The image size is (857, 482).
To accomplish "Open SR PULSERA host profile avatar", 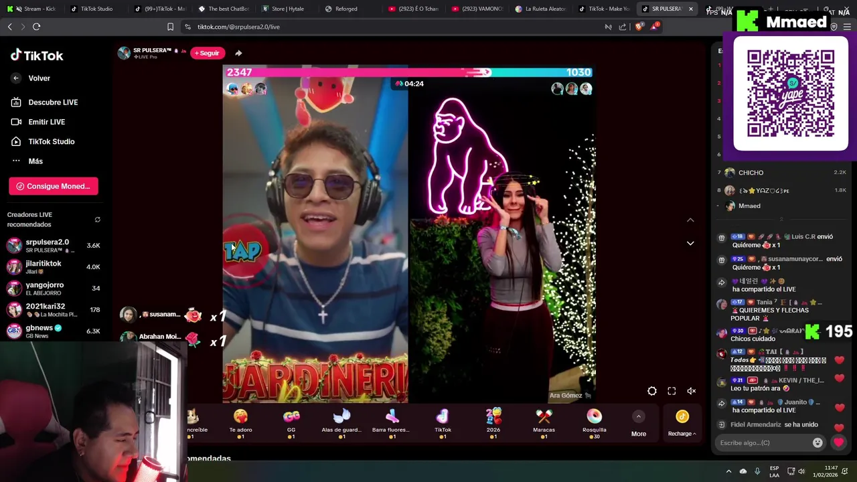I will [x=124, y=54].
